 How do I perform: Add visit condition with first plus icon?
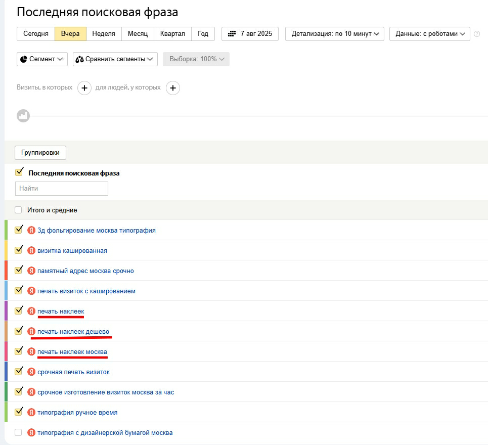point(84,88)
